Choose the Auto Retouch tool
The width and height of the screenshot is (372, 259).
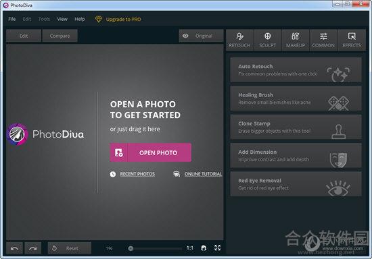click(296, 70)
